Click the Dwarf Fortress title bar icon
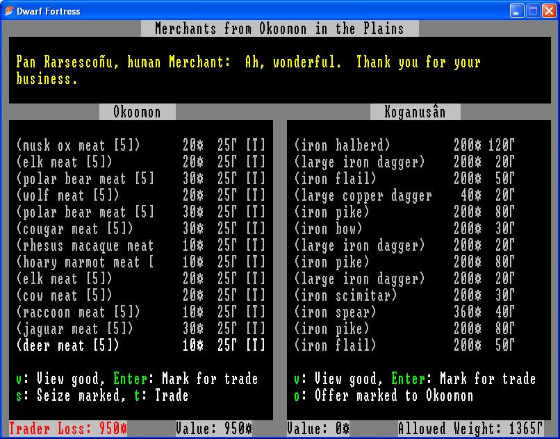Image resolution: width=560 pixels, height=439 pixels. 8,11
